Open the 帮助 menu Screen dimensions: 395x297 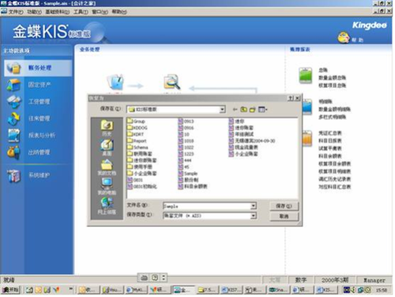pos(119,12)
